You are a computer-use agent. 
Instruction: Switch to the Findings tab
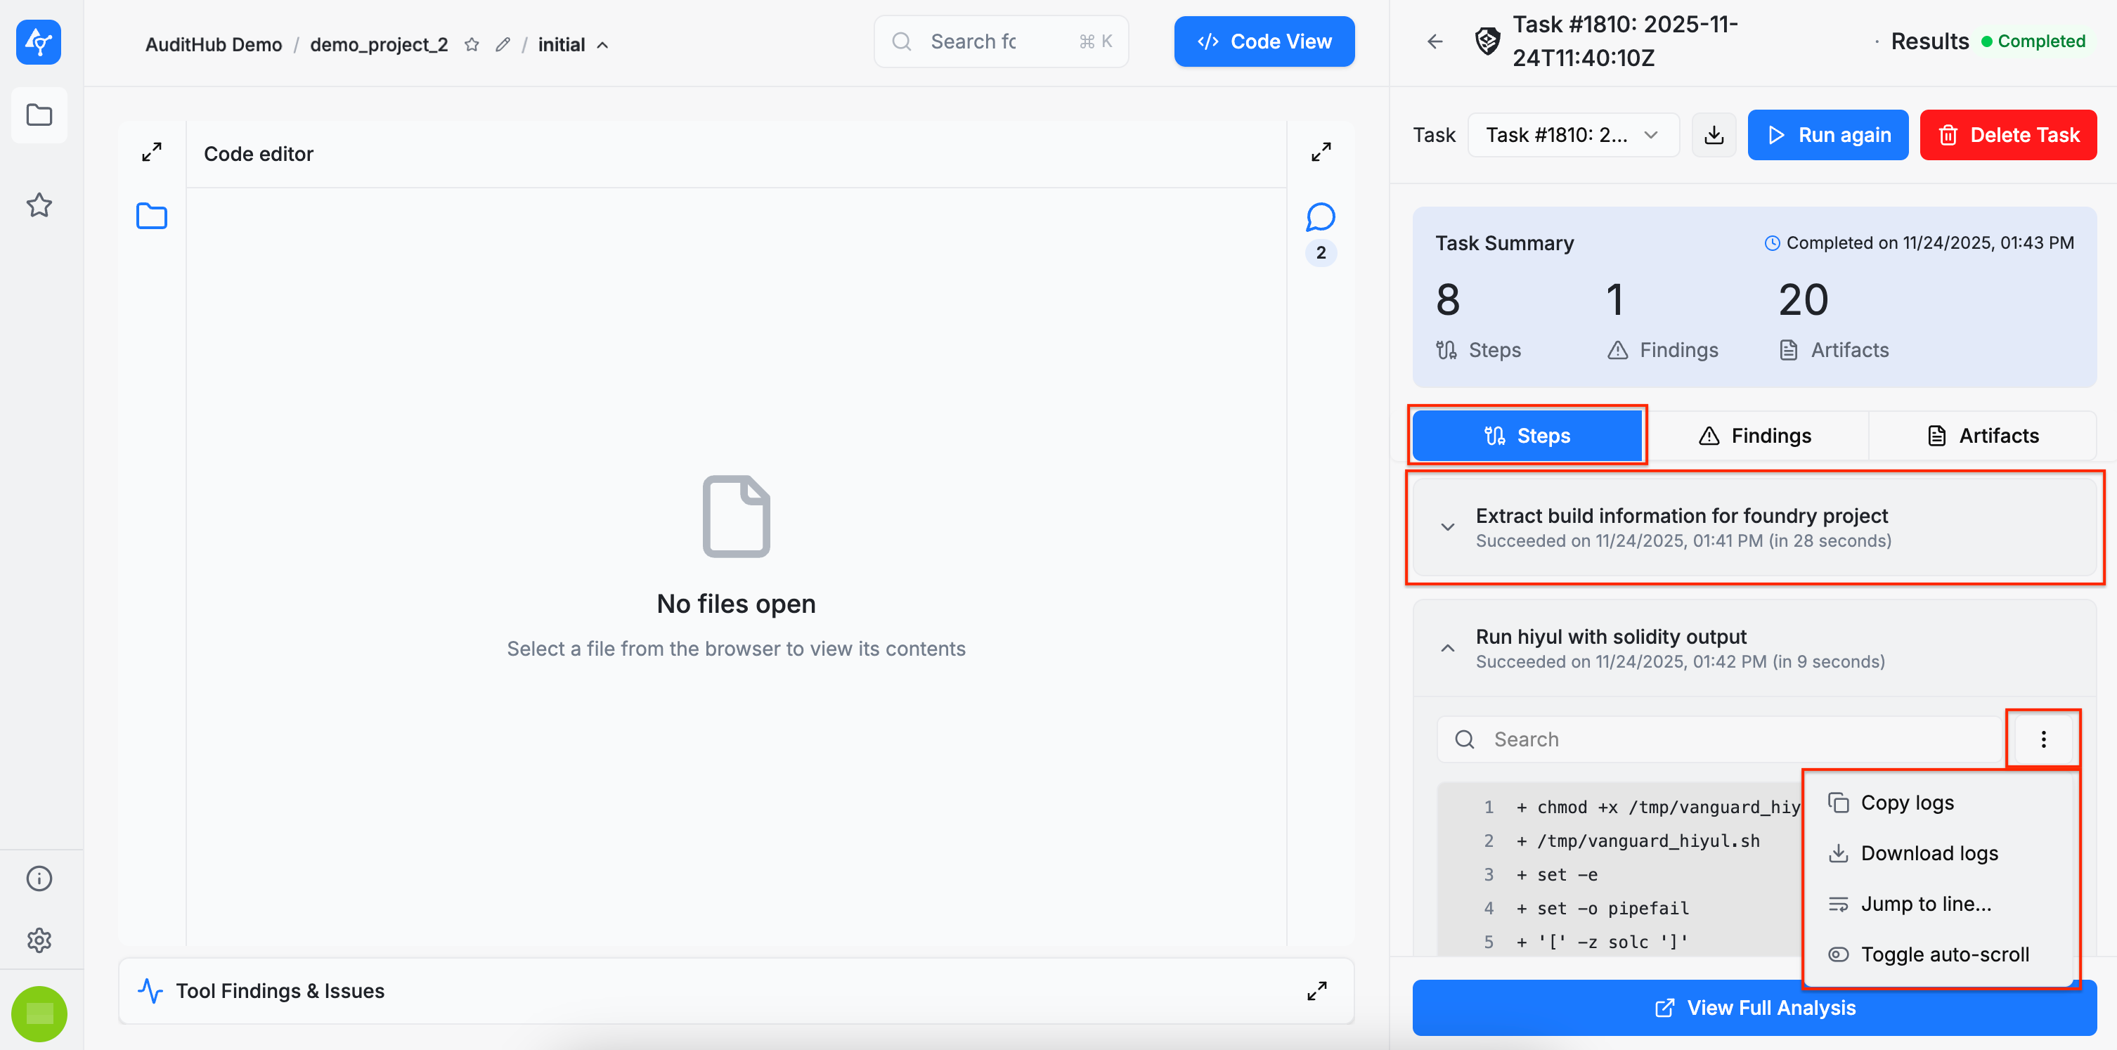1756,436
